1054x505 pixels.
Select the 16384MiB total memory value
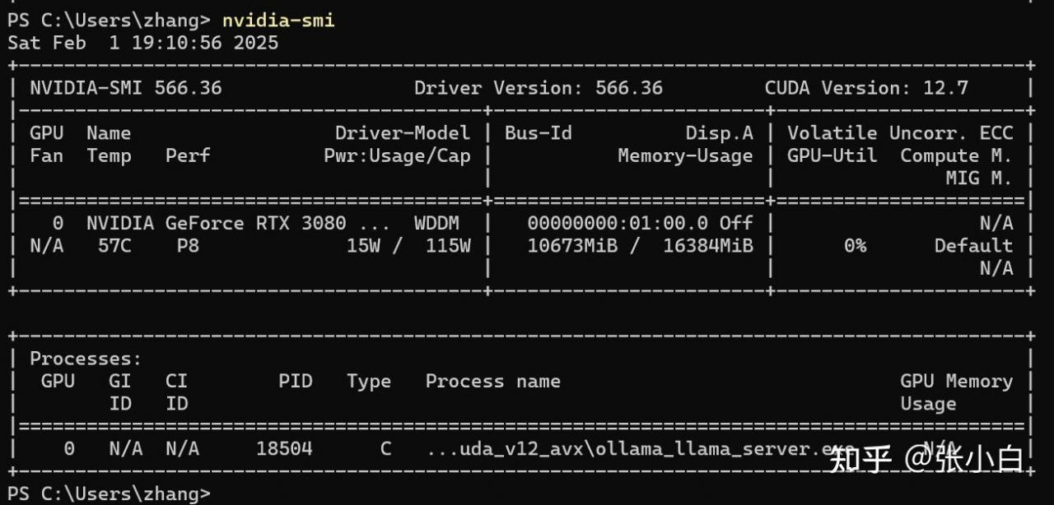tap(708, 246)
